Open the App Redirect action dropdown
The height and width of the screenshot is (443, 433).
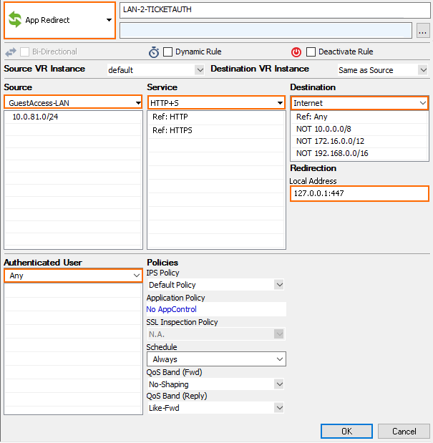click(x=59, y=20)
